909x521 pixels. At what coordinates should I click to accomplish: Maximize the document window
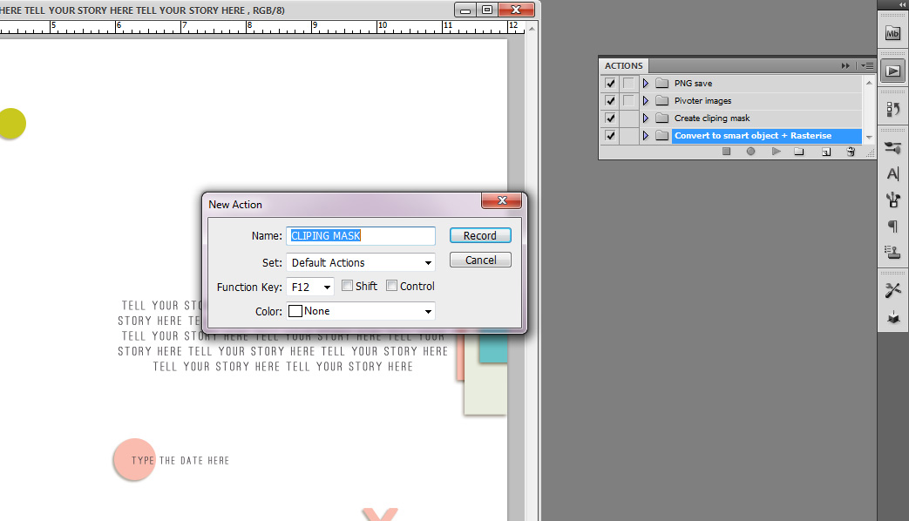pos(487,10)
